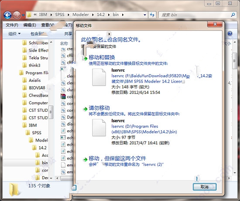This screenshot has width=240, height=201.
Task: Click the green arrow for 移动和替换
Action: click(x=85, y=58)
